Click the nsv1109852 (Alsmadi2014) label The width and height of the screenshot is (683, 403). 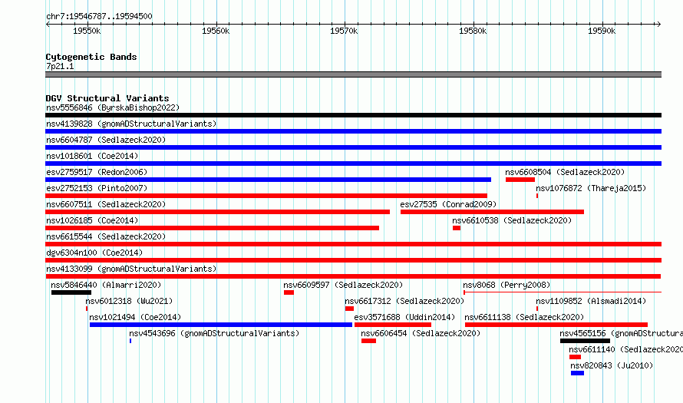click(x=591, y=301)
